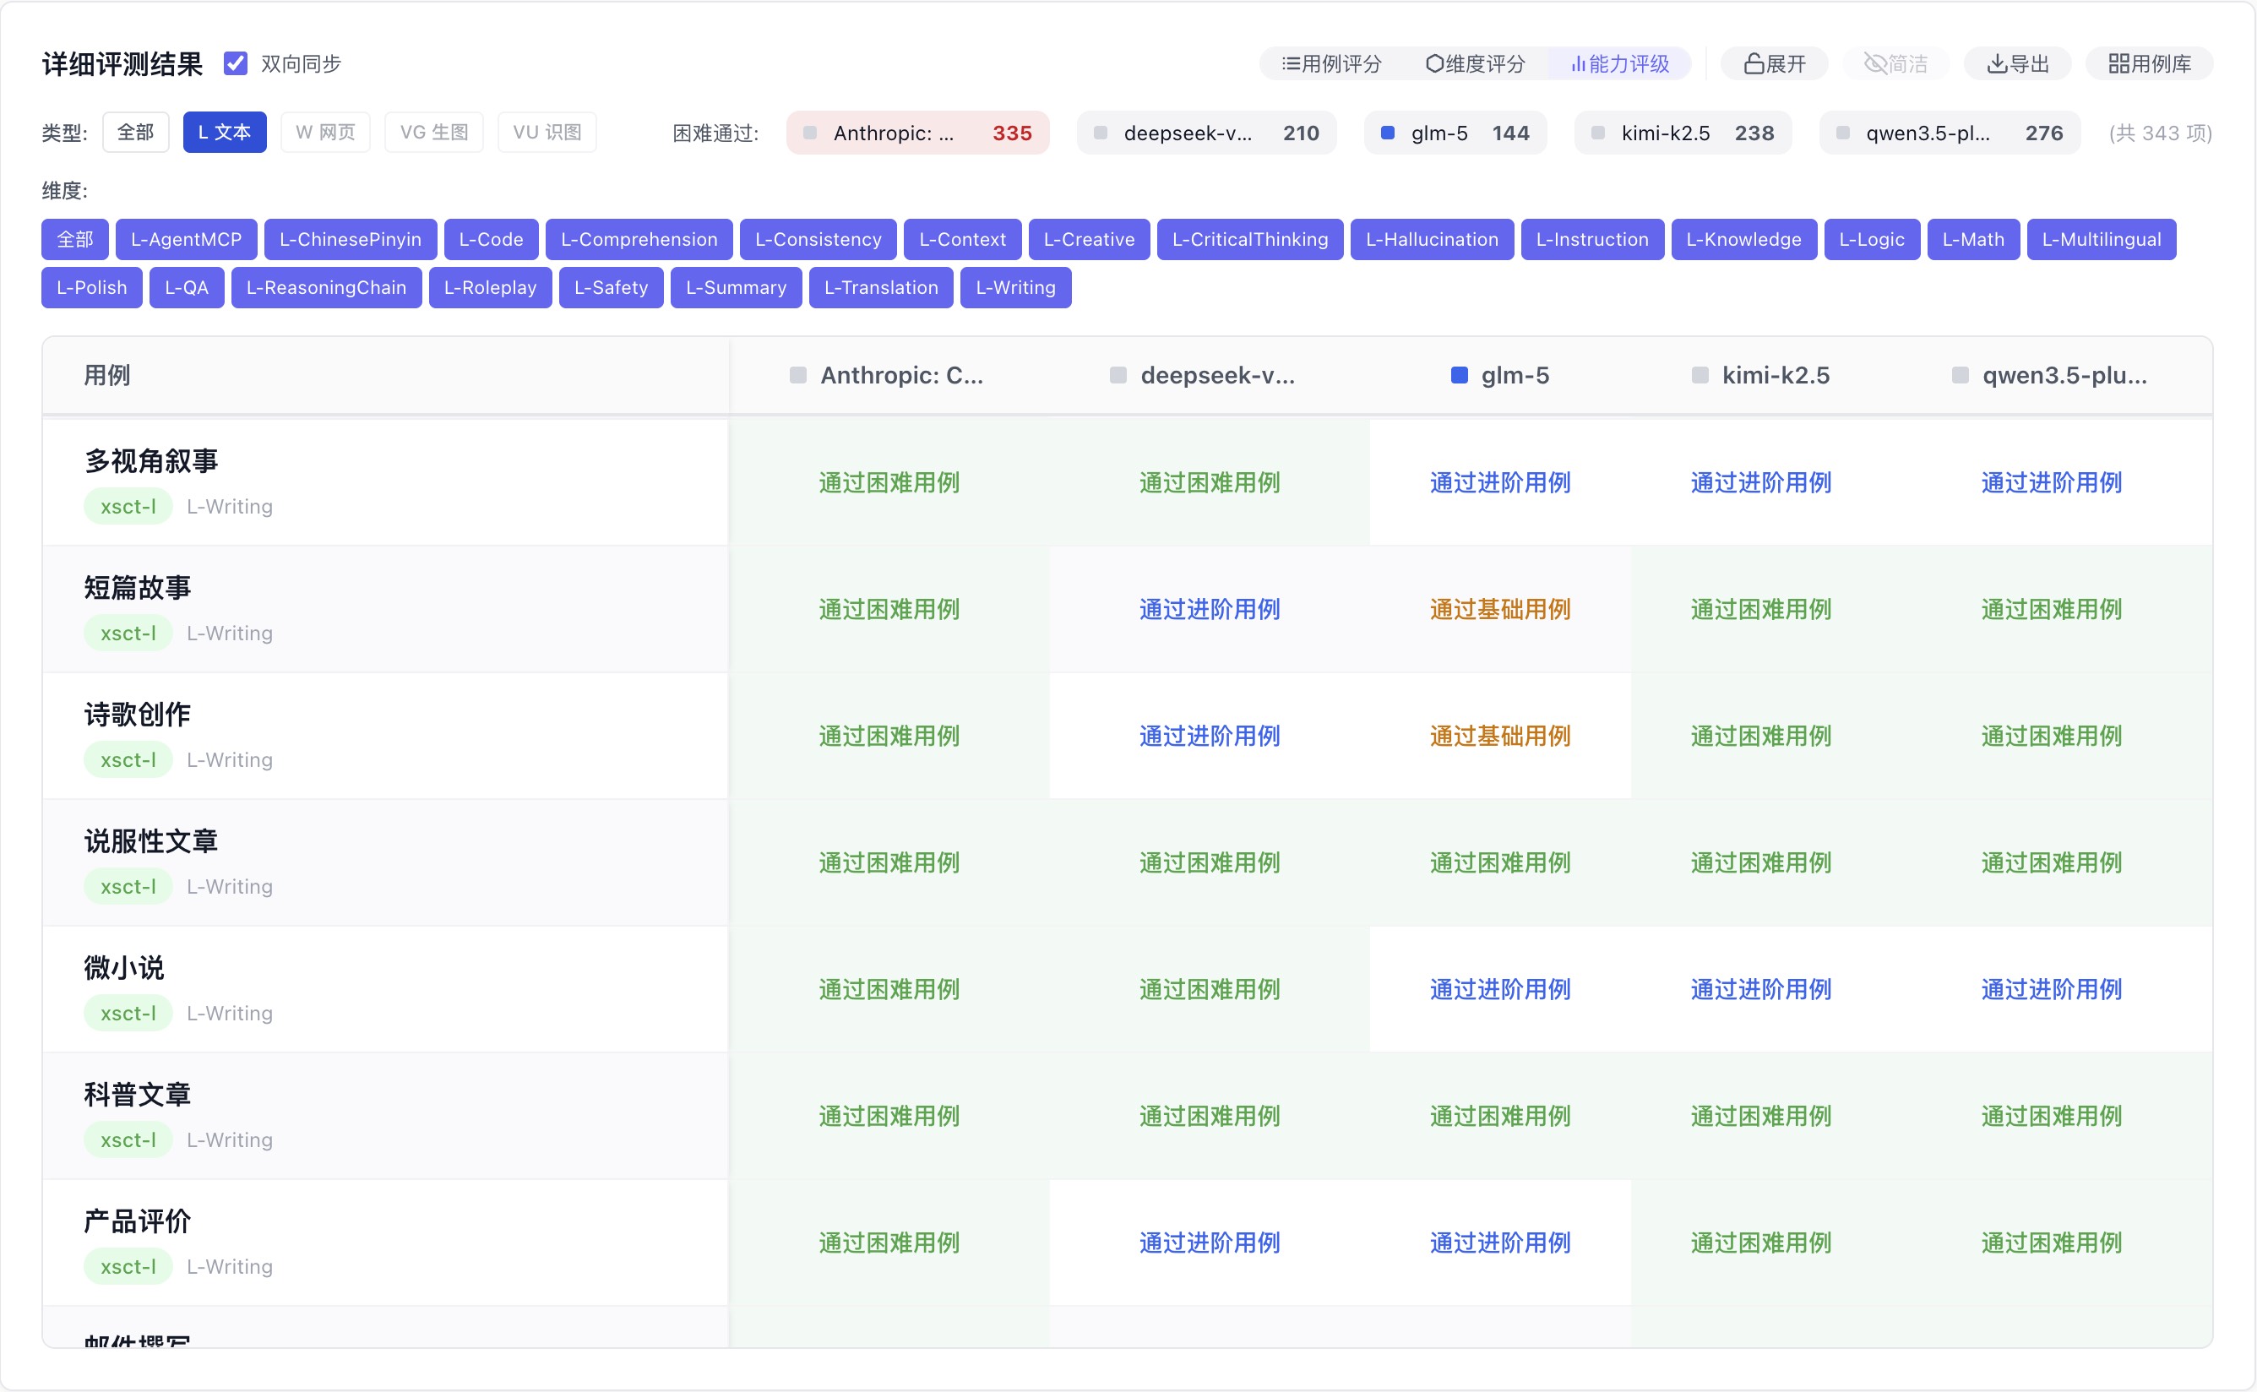Screen dimensions: 2257x1392
Task: Click the 展开 unlock icon
Action: 1754,63
